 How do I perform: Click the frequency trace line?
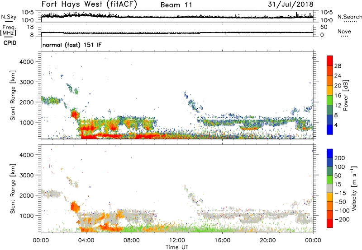click(177, 33)
